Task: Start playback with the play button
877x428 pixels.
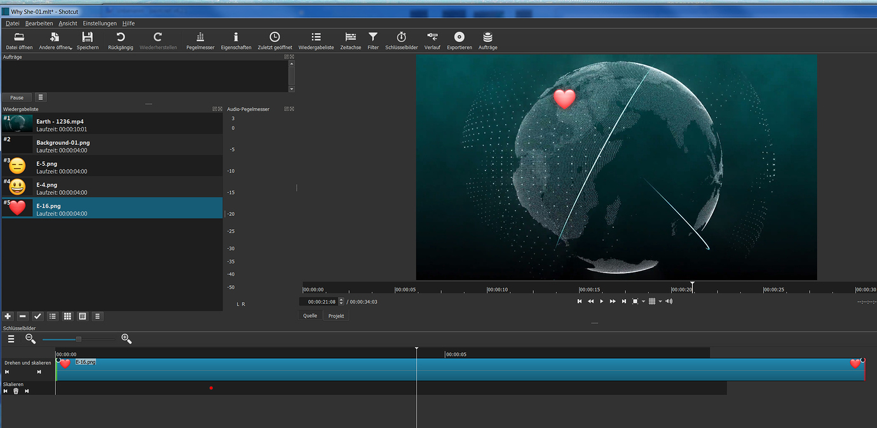Action: 602,302
